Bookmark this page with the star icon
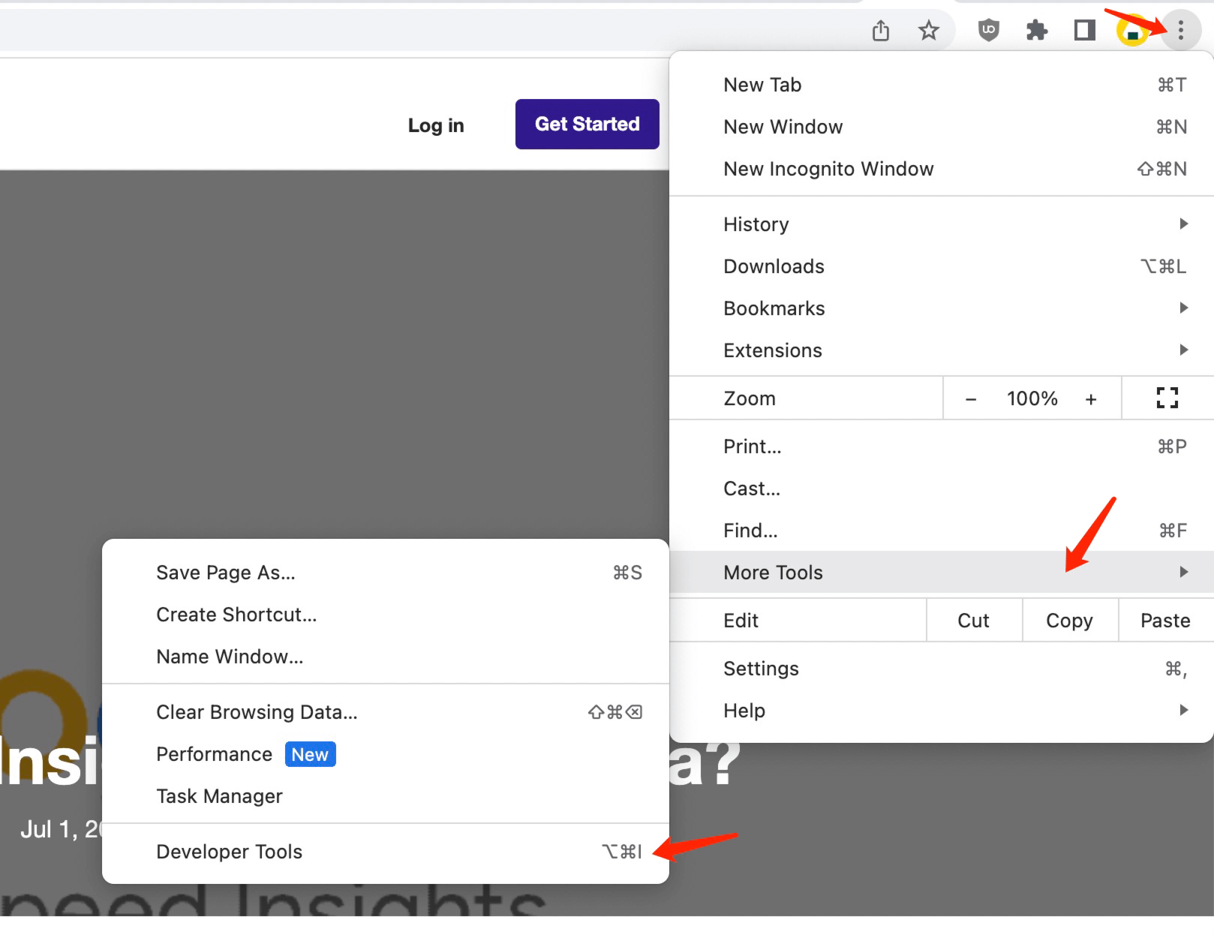This screenshot has width=1214, height=950. click(929, 31)
